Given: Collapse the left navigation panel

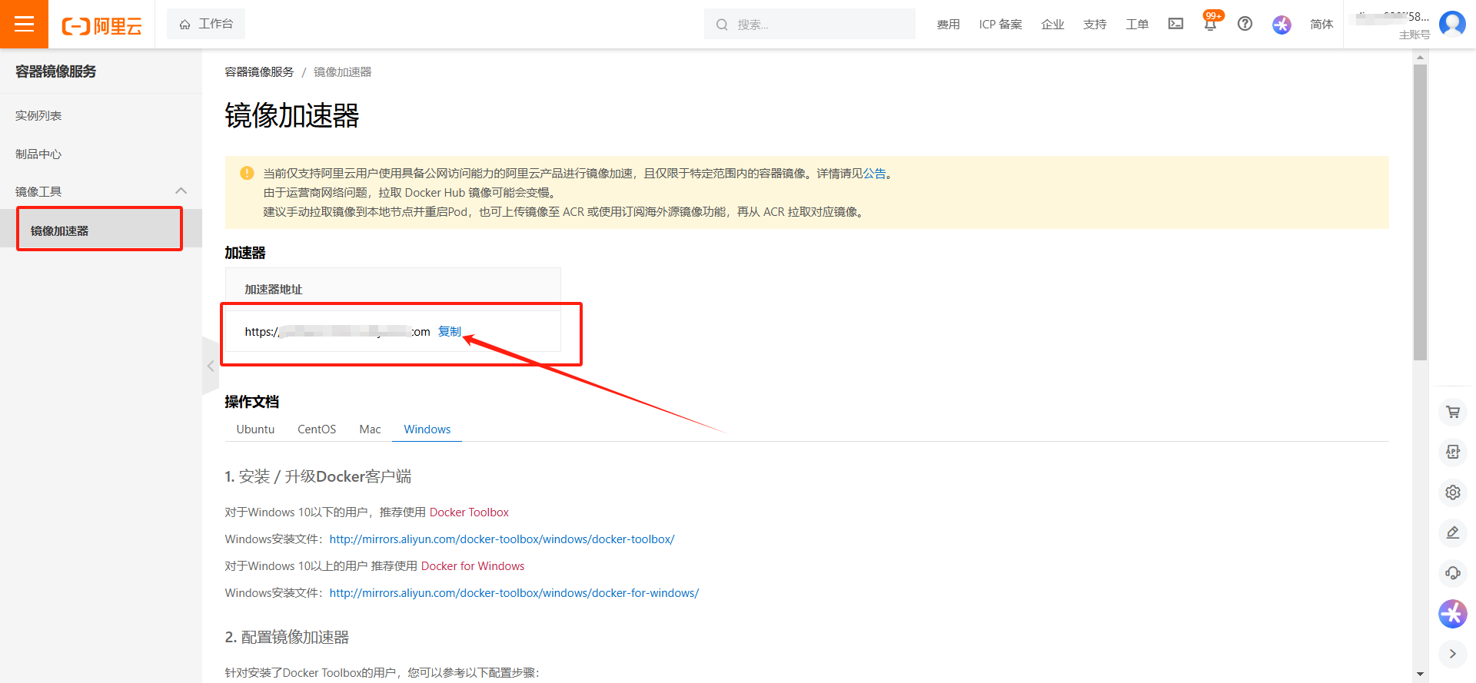Looking at the screenshot, I should pyautogui.click(x=211, y=366).
